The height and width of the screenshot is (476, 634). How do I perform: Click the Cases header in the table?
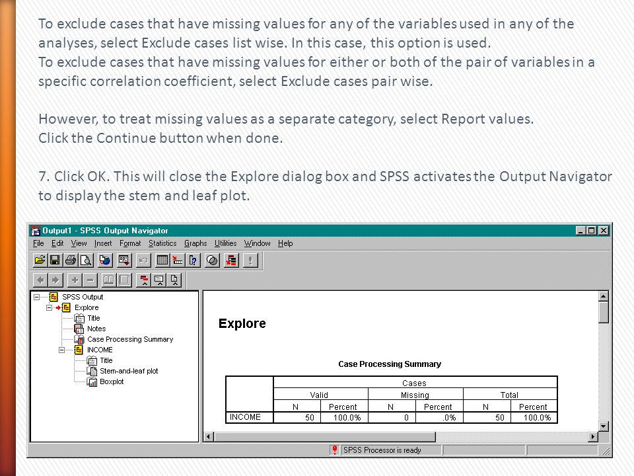click(415, 383)
